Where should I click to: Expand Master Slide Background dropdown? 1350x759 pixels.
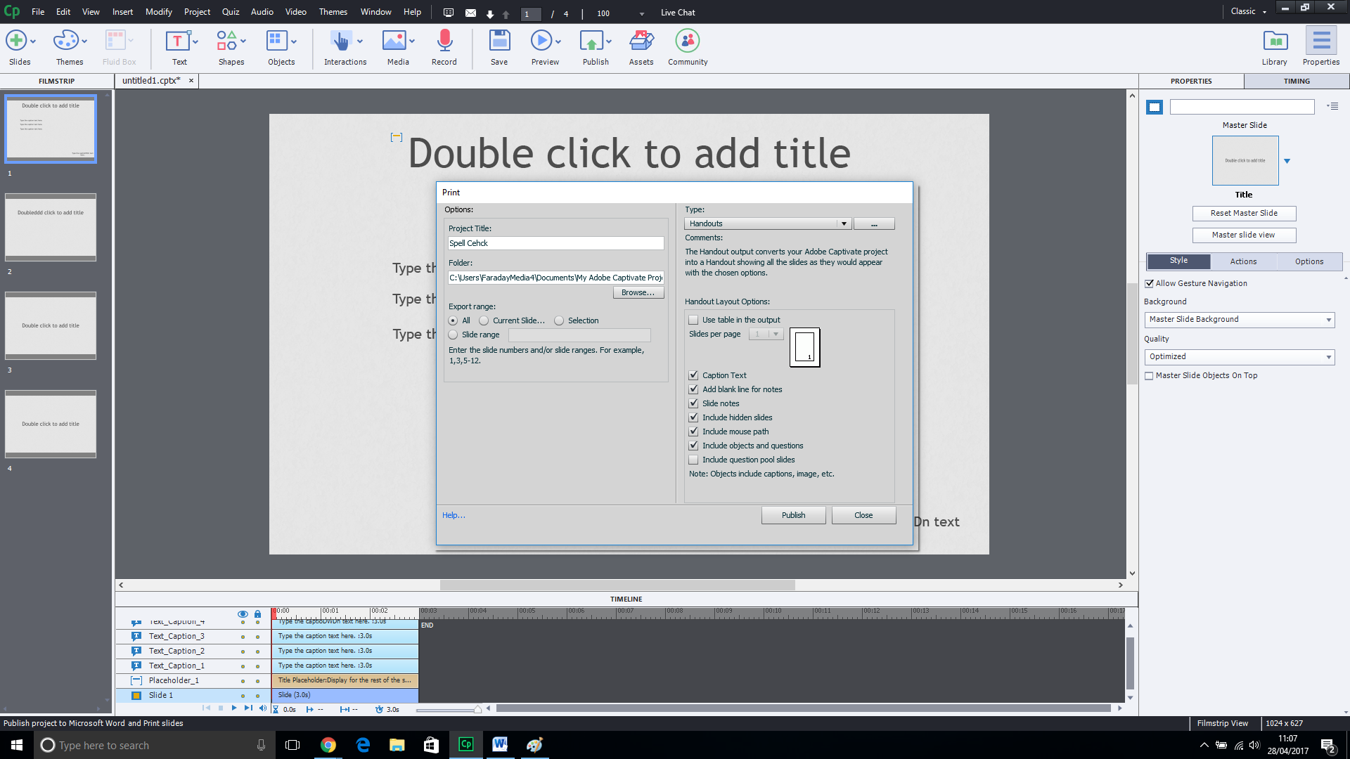(x=1328, y=320)
